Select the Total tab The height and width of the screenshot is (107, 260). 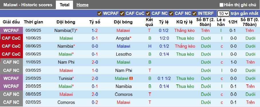click(64, 5)
